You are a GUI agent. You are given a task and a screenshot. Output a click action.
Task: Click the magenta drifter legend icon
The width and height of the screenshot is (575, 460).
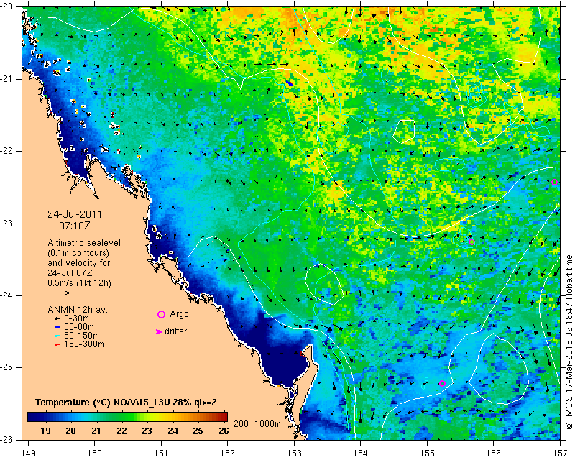click(x=159, y=331)
